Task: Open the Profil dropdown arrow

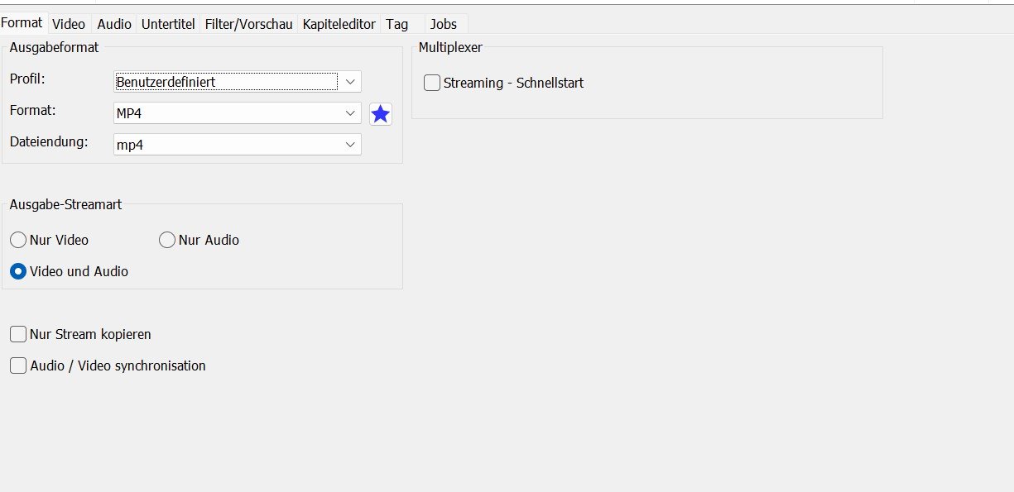Action: [x=350, y=81]
